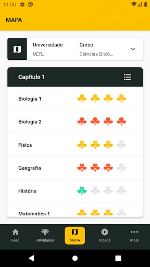Open the Capítulo 1 list menu icon
Screen dimensions: 150x267
(x=127, y=77)
